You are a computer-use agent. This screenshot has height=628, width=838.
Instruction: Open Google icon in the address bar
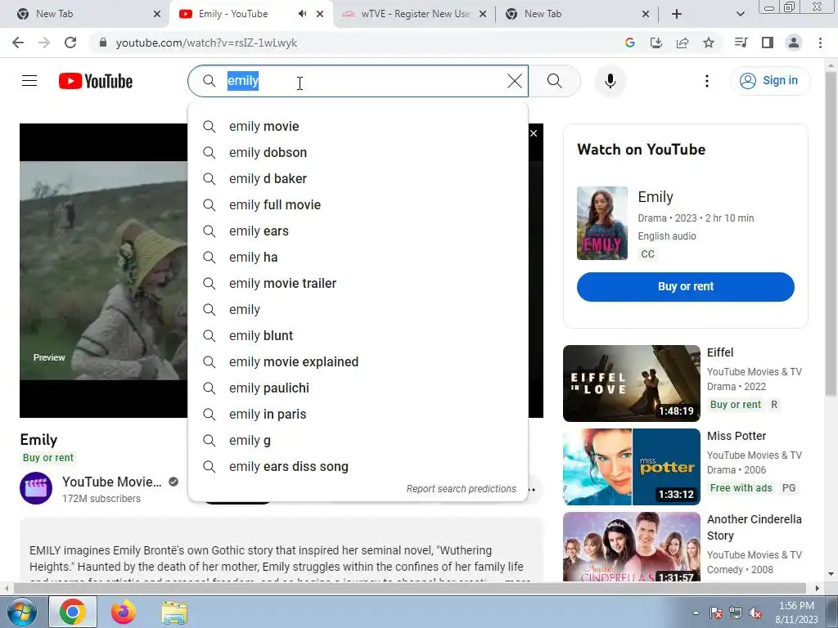(x=629, y=43)
